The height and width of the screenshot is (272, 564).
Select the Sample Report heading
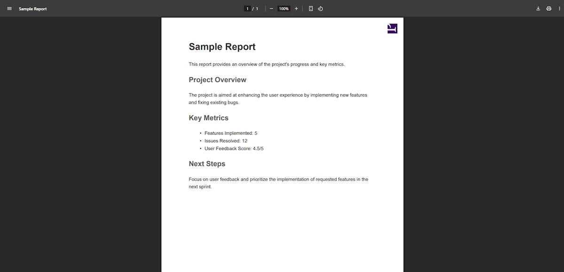click(222, 46)
